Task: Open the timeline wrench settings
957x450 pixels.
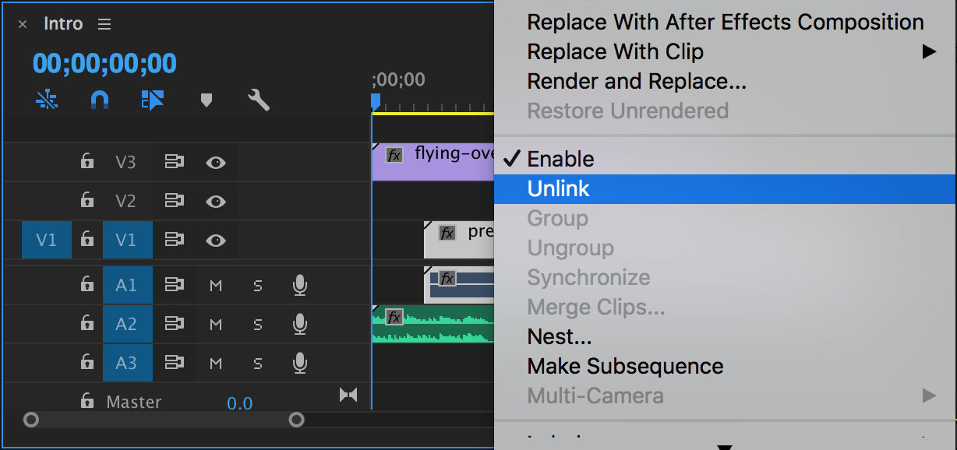Action: click(x=259, y=100)
